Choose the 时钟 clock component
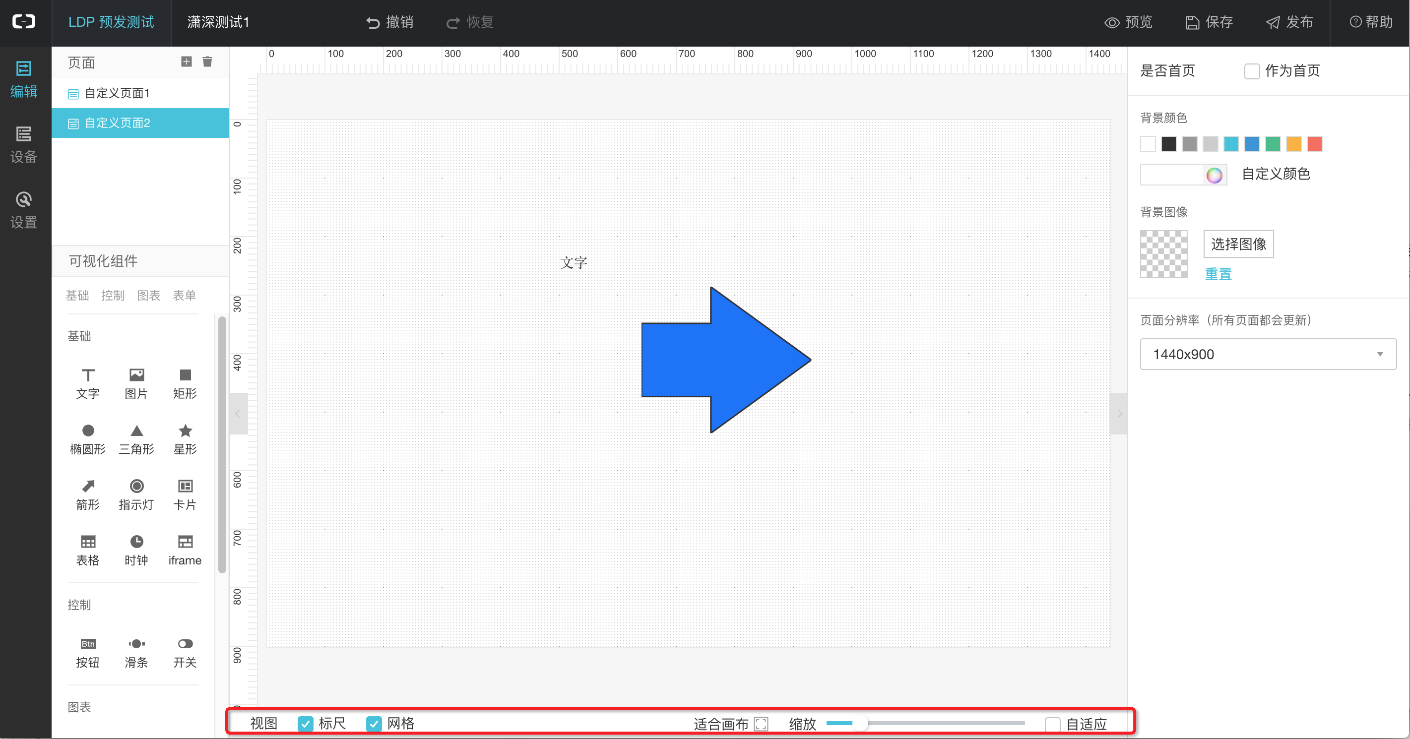Screen dimensions: 1410x739 click(136, 550)
